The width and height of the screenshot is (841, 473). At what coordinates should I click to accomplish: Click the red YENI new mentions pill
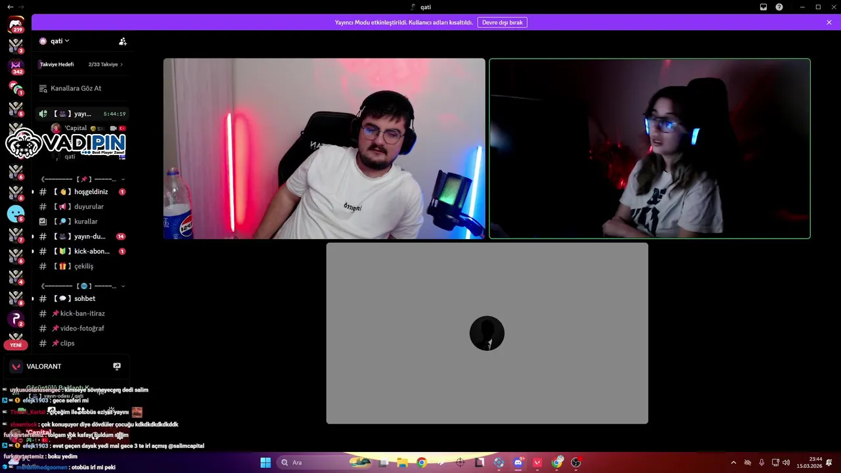[16, 345]
